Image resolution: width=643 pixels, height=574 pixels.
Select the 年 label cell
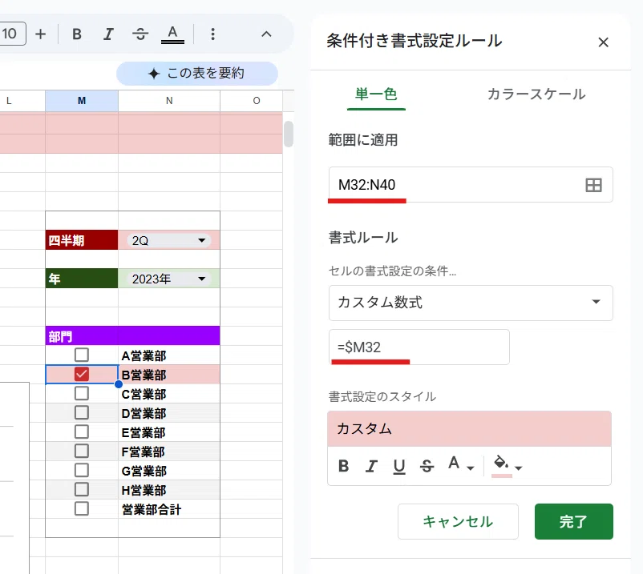82,279
